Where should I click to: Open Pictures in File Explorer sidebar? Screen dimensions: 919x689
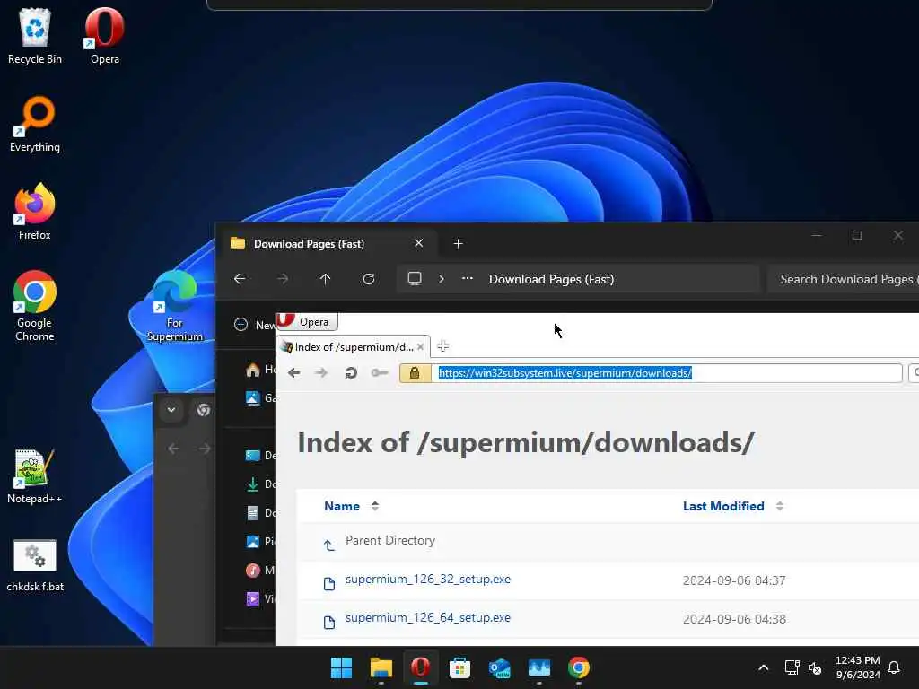point(260,541)
